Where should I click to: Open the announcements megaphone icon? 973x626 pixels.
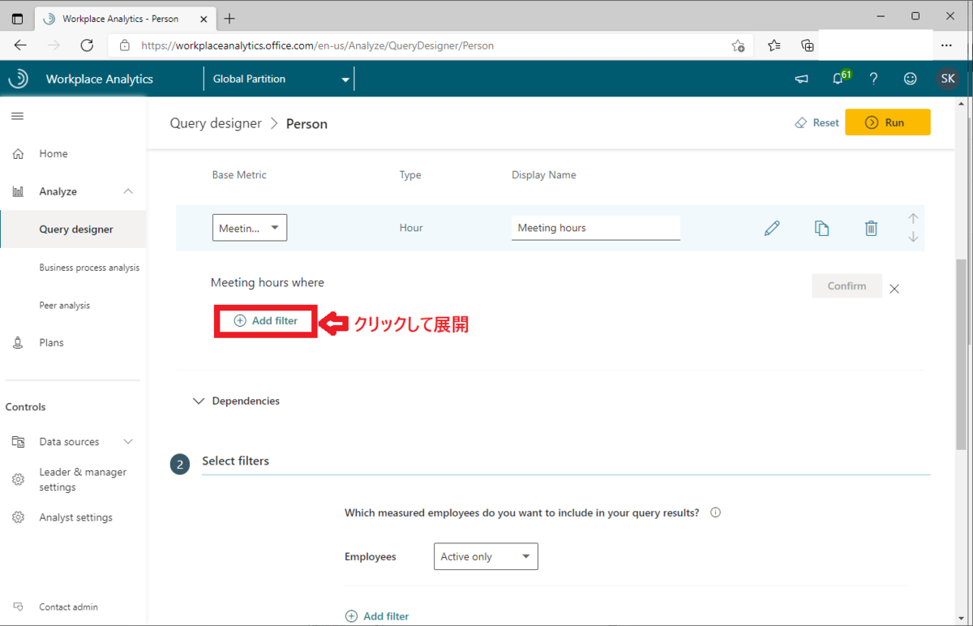pyautogui.click(x=801, y=79)
